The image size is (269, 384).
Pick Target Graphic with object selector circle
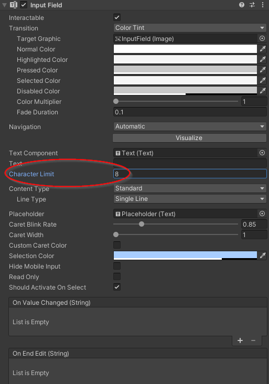(262, 38)
